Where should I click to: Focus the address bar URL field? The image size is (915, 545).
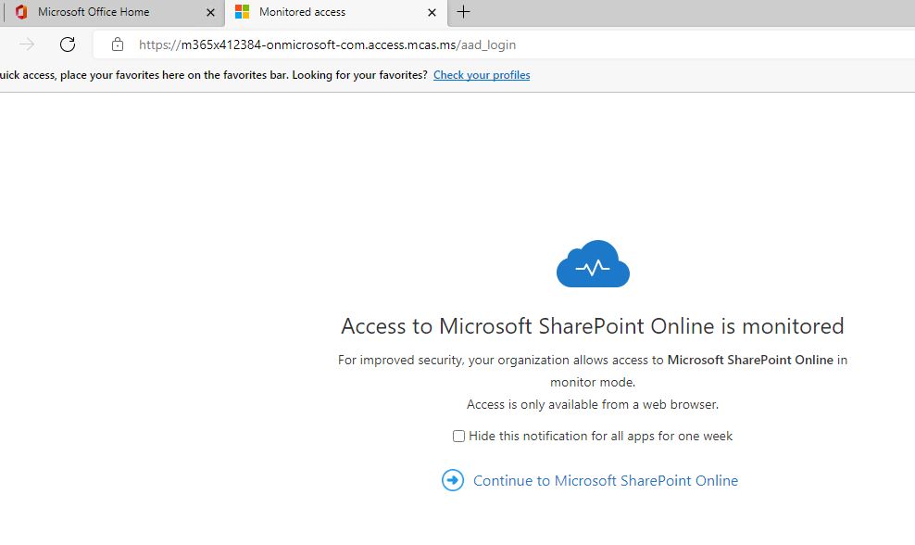(327, 44)
